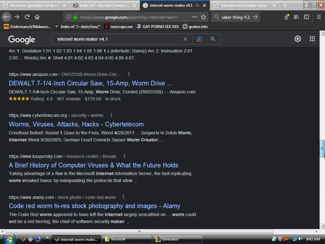
Task: Go back with the browser Back arrow
Action: 6,17
